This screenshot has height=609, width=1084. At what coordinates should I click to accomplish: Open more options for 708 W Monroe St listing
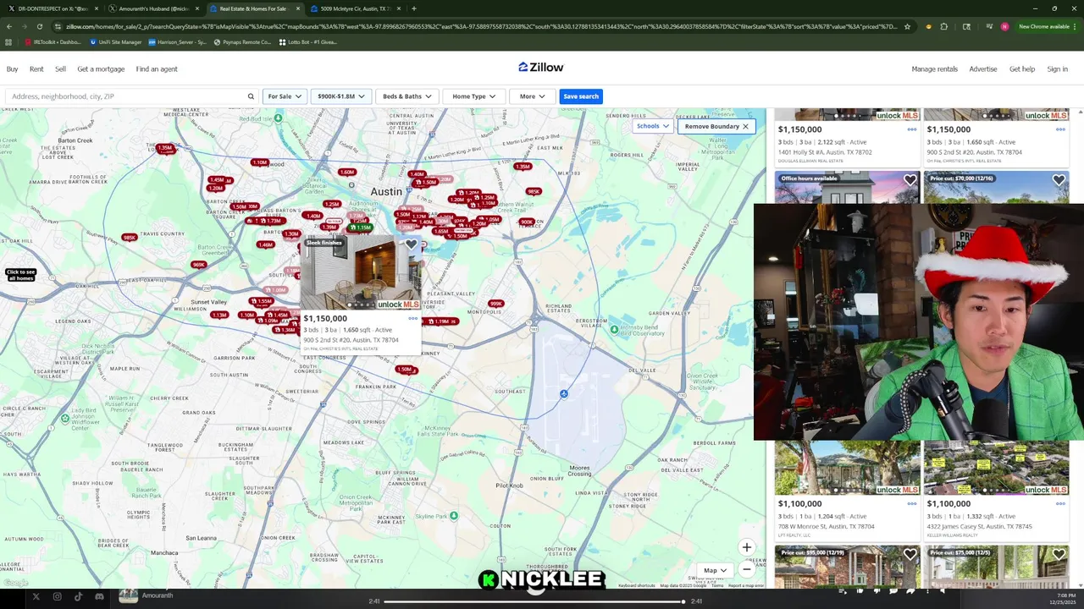click(911, 503)
